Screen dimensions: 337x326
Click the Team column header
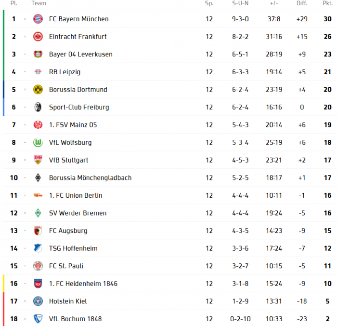point(39,3)
